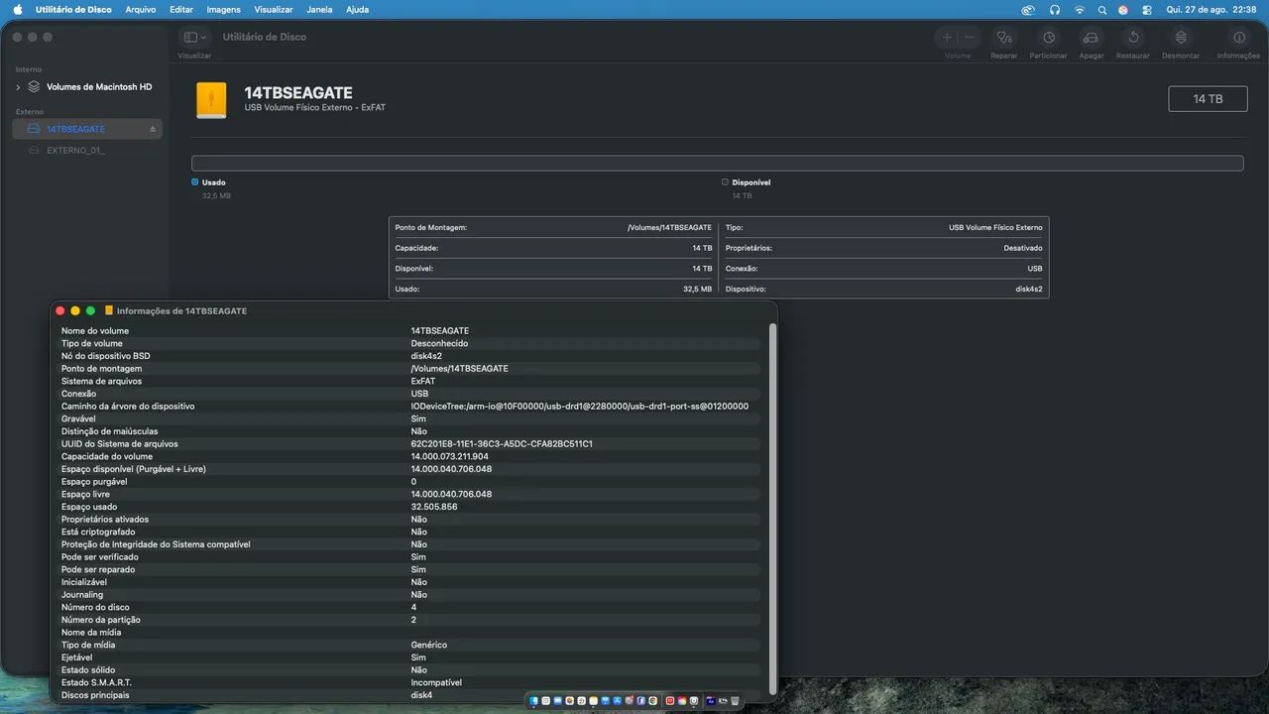Click the Discos principais value disk4
The image size is (1269, 714).
pyautogui.click(x=421, y=695)
